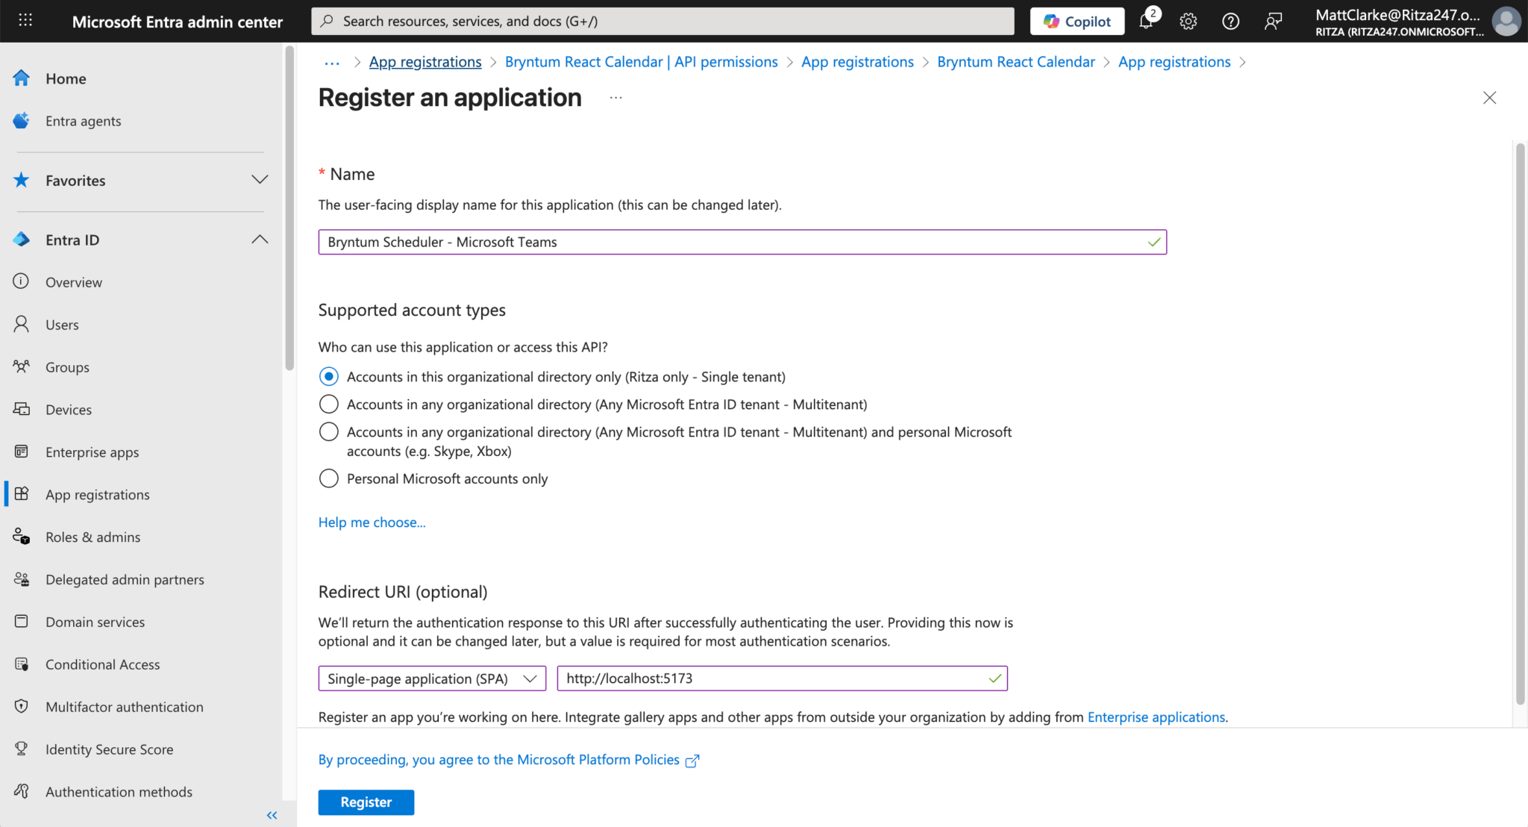Select Multitenant and personal Microsoft accounts option
The height and width of the screenshot is (827, 1528).
click(x=329, y=432)
